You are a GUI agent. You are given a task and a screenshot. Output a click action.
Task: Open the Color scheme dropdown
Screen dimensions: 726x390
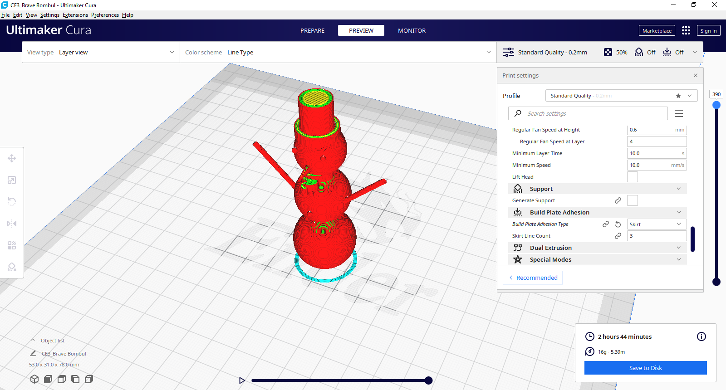[x=338, y=52]
